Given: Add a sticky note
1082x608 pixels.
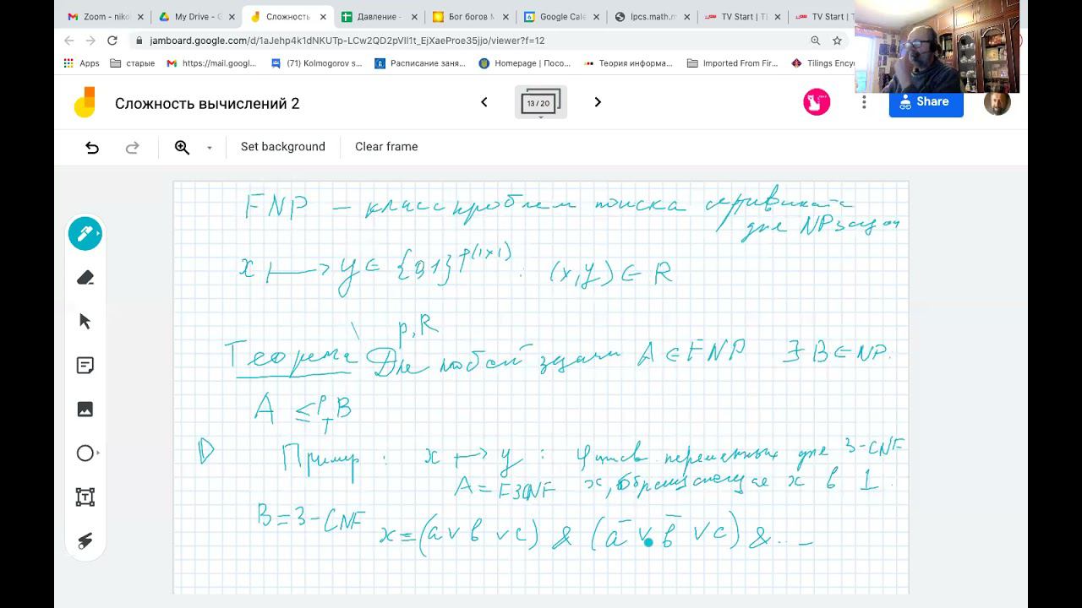Looking at the screenshot, I should coord(85,366).
